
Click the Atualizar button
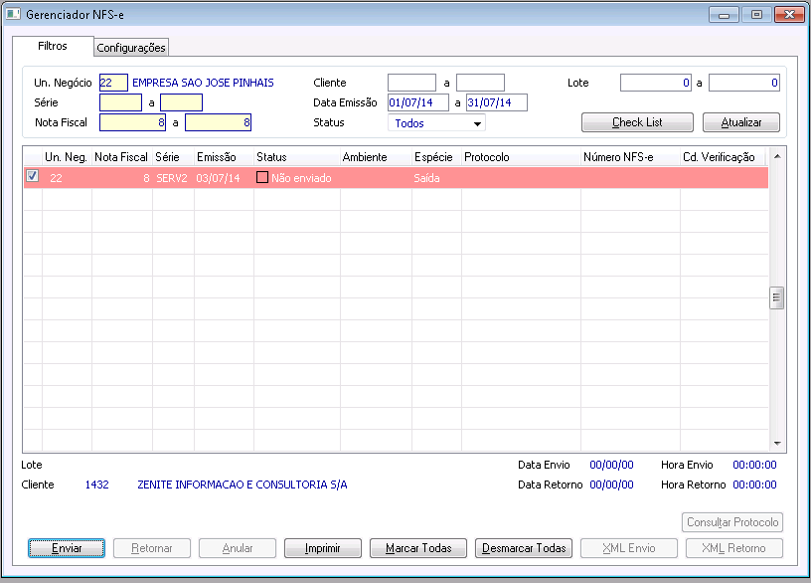pos(740,122)
